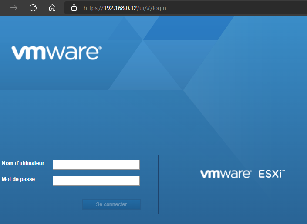Reload the ESXi login page
This screenshot has width=307, height=224.
(x=33, y=8)
